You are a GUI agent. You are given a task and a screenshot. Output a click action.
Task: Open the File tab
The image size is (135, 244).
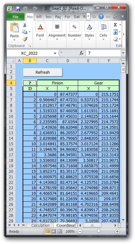16,17
